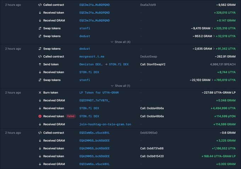Viewport: 241px width, 169px height.
Task: Open mergesort.t.me contract link
Action: [92, 56]
